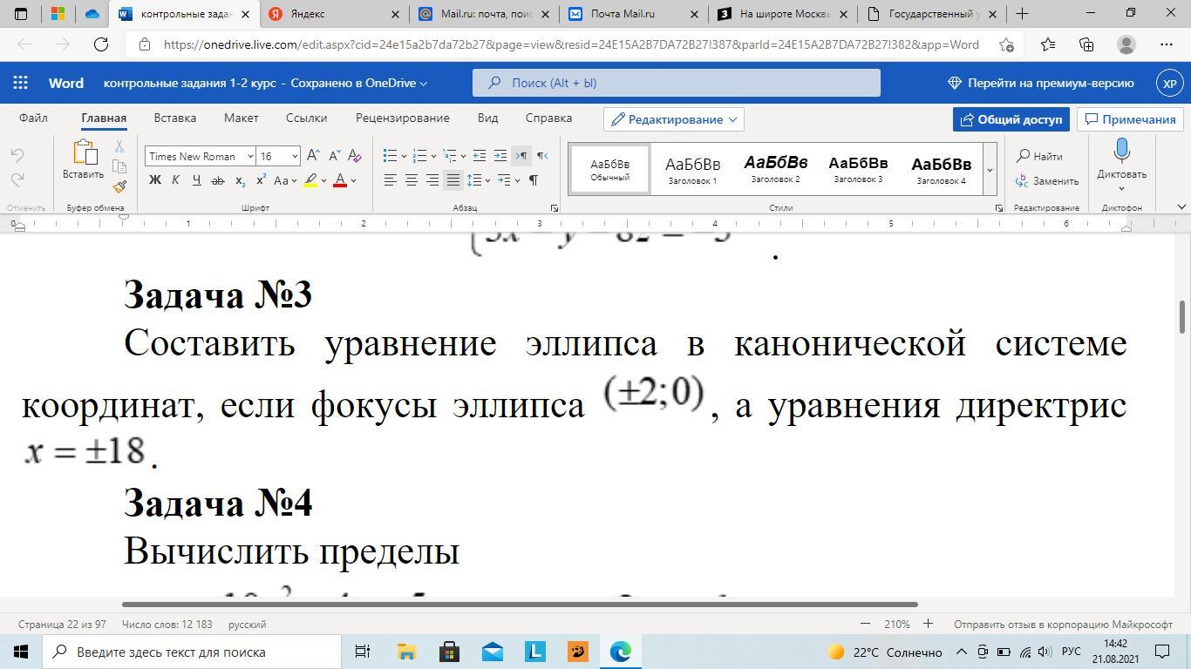Clear formatting with the eraser A icon
Image resolution: width=1191 pixels, height=669 pixels.
pyautogui.click(x=355, y=156)
